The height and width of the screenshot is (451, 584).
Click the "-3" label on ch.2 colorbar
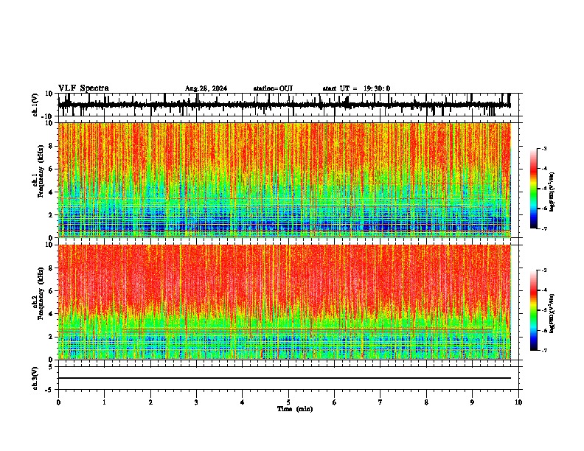click(x=544, y=270)
